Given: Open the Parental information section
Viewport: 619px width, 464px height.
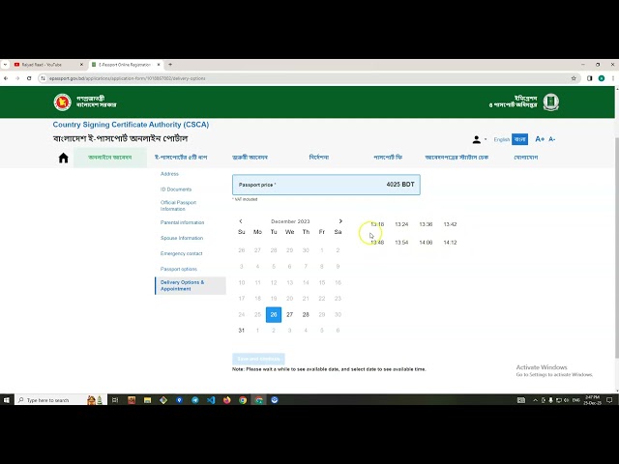Looking at the screenshot, I should click(x=183, y=222).
